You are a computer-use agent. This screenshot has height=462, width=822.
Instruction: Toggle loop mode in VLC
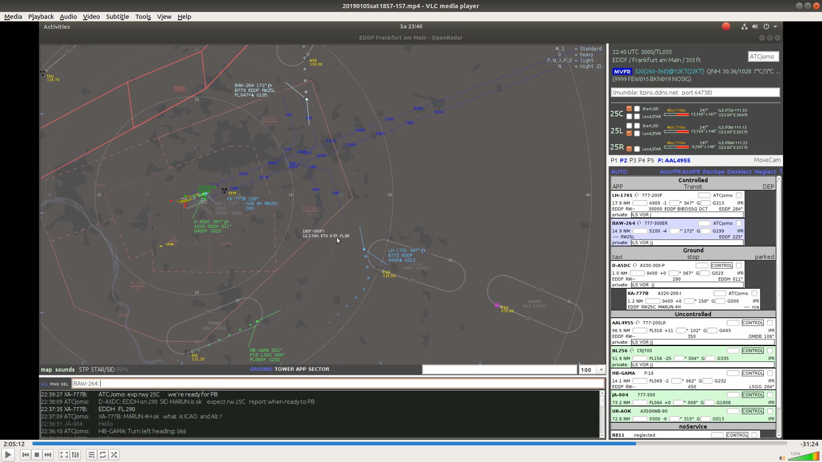click(x=103, y=455)
